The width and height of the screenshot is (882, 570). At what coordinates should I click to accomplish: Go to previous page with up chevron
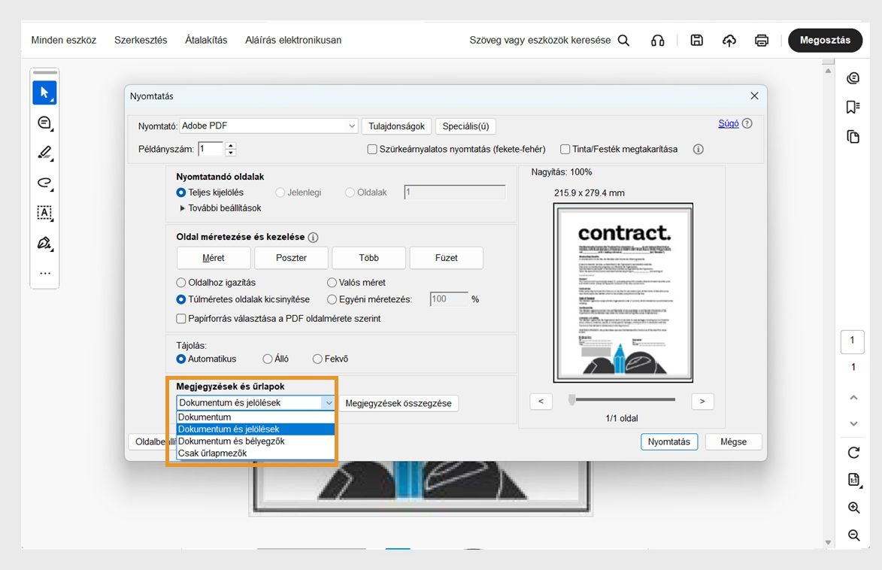tap(853, 397)
